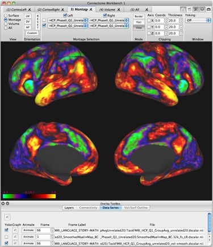Click the color palette bar below brains
213x247 pixels.
[29, 196]
